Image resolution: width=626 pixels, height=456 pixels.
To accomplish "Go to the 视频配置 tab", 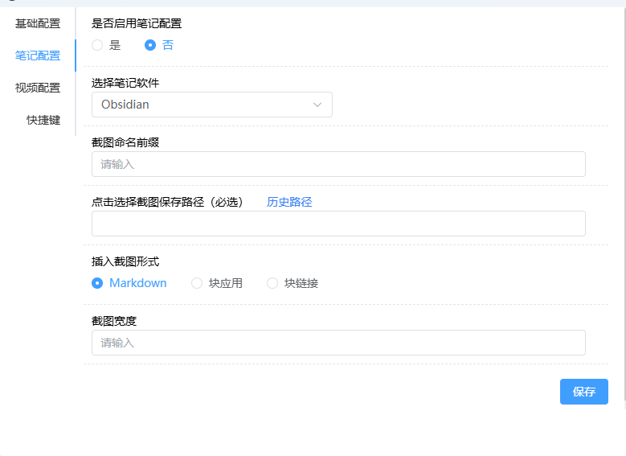I will click(38, 88).
